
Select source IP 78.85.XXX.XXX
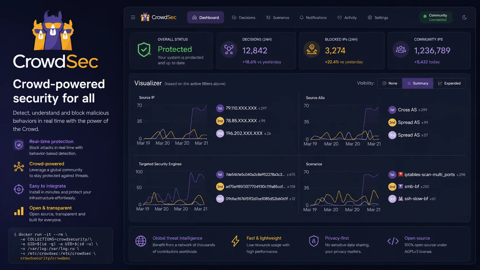click(x=241, y=121)
